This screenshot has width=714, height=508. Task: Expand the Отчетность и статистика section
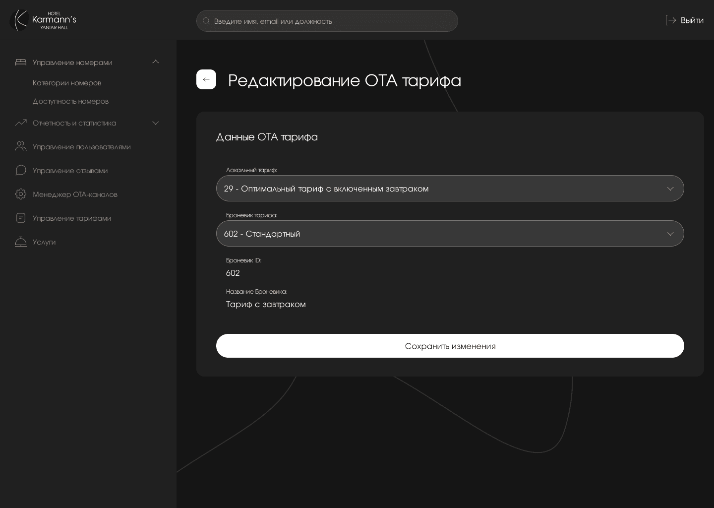coord(156,123)
